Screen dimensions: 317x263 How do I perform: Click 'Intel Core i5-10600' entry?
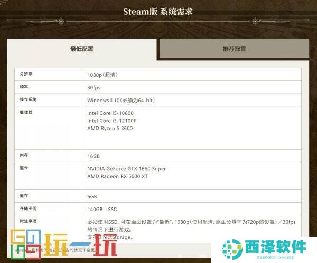coord(110,113)
